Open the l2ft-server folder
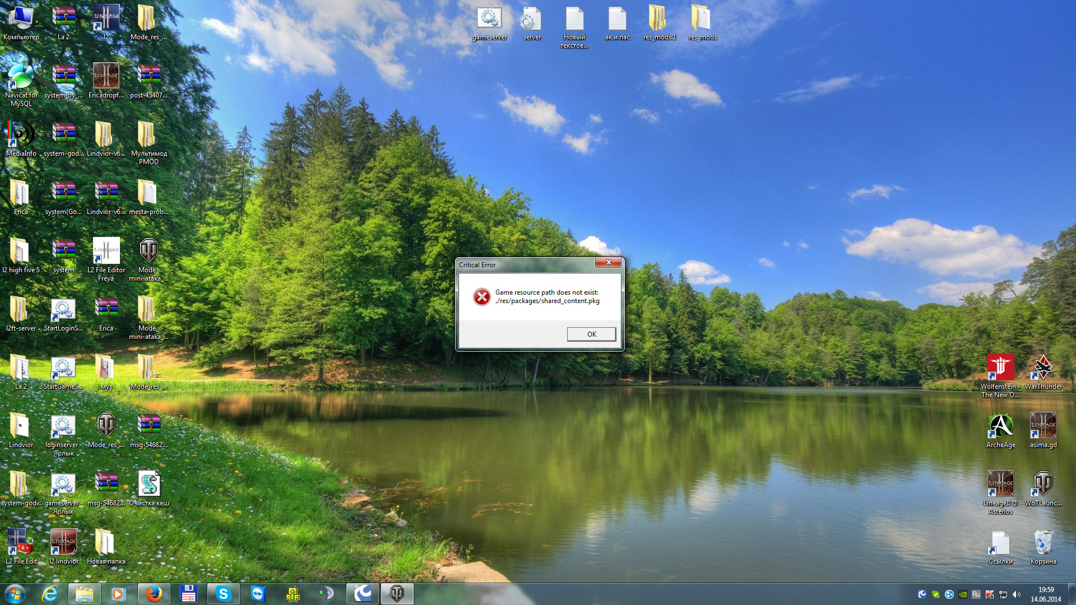Screen dimensions: 1076x605 (x=21, y=314)
